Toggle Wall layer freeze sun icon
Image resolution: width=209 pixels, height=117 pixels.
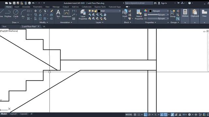93,11
